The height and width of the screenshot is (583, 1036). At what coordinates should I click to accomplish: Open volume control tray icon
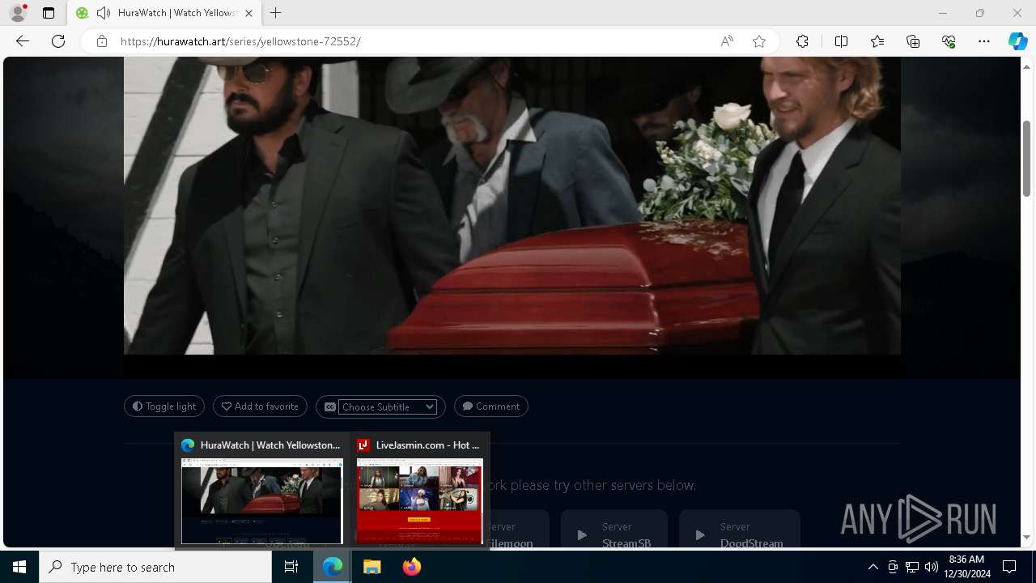tap(932, 567)
